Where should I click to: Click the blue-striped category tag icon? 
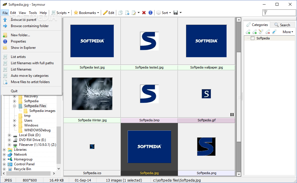[x=274, y=32]
